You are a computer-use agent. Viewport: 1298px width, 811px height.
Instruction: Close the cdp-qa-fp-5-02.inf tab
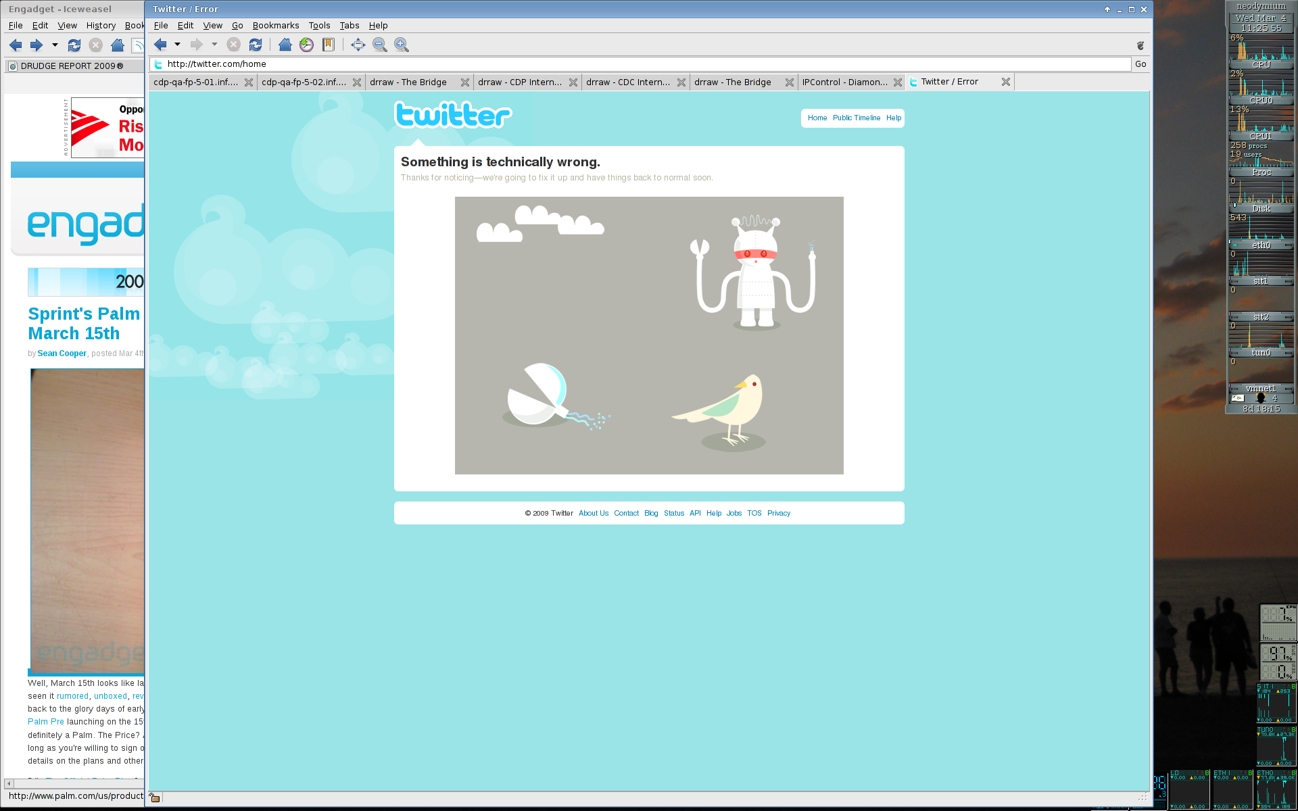(x=357, y=82)
